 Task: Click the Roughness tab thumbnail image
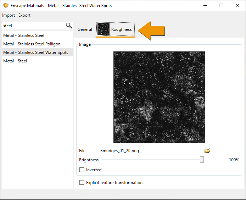(104, 29)
